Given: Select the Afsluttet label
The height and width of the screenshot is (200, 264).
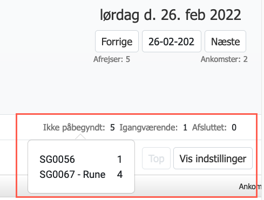Looking at the screenshot, I should 209,128.
